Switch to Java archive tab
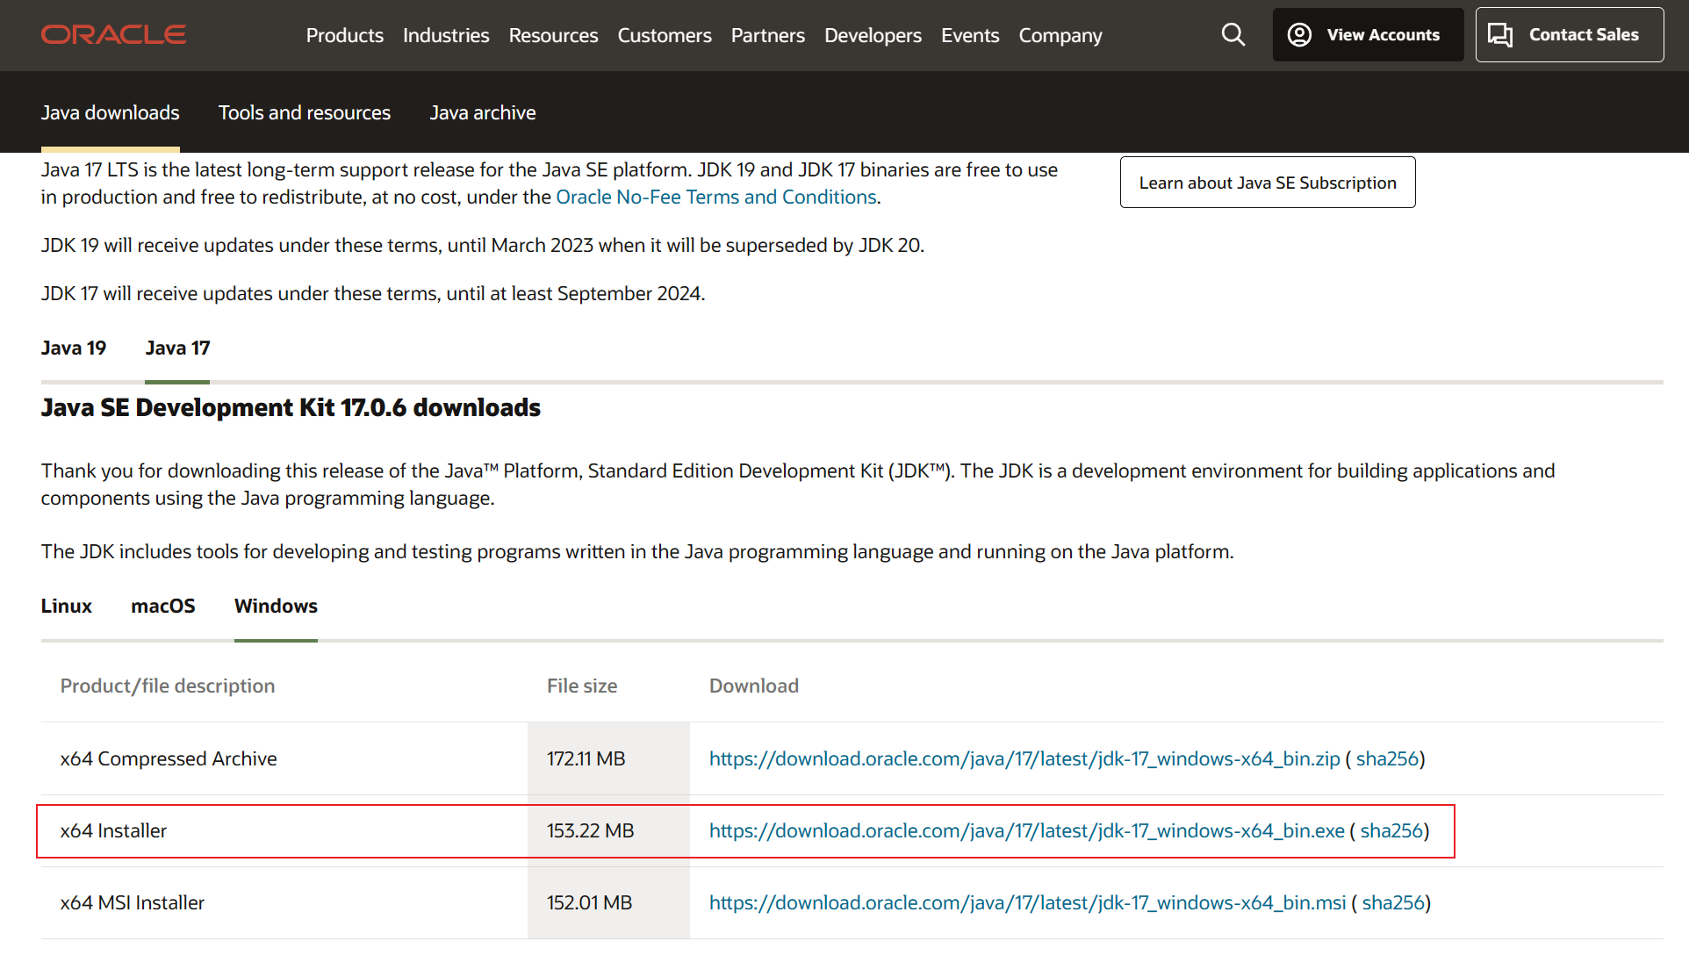 coord(482,112)
